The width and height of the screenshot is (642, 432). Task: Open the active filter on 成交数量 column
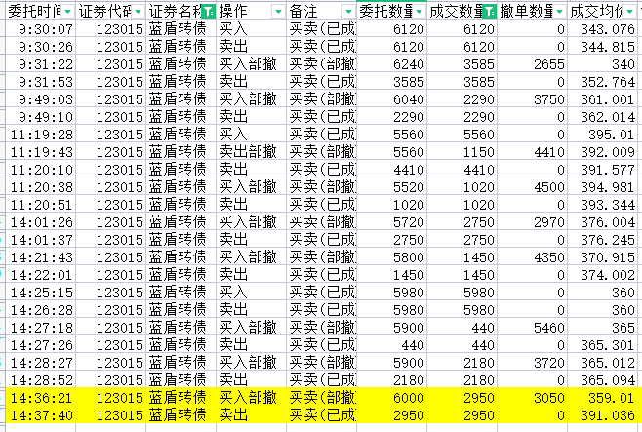[490, 12]
